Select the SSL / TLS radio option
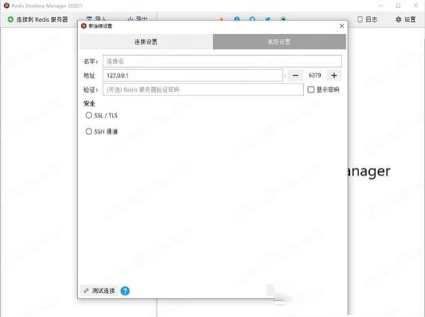 pos(89,115)
